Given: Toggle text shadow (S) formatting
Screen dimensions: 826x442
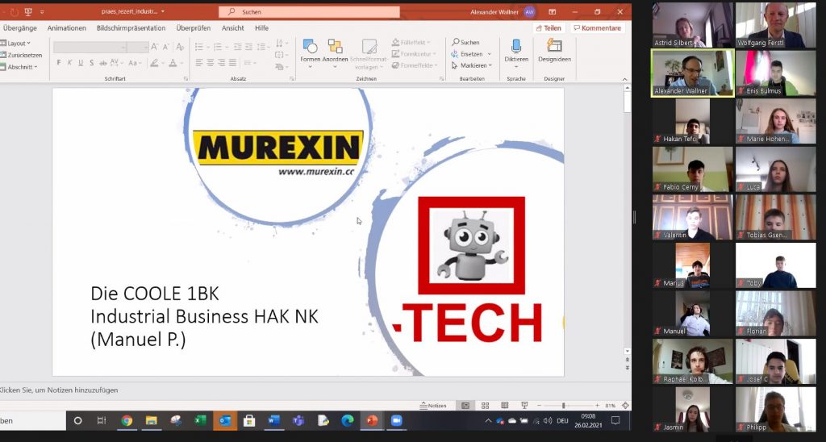Looking at the screenshot, I should [x=92, y=63].
